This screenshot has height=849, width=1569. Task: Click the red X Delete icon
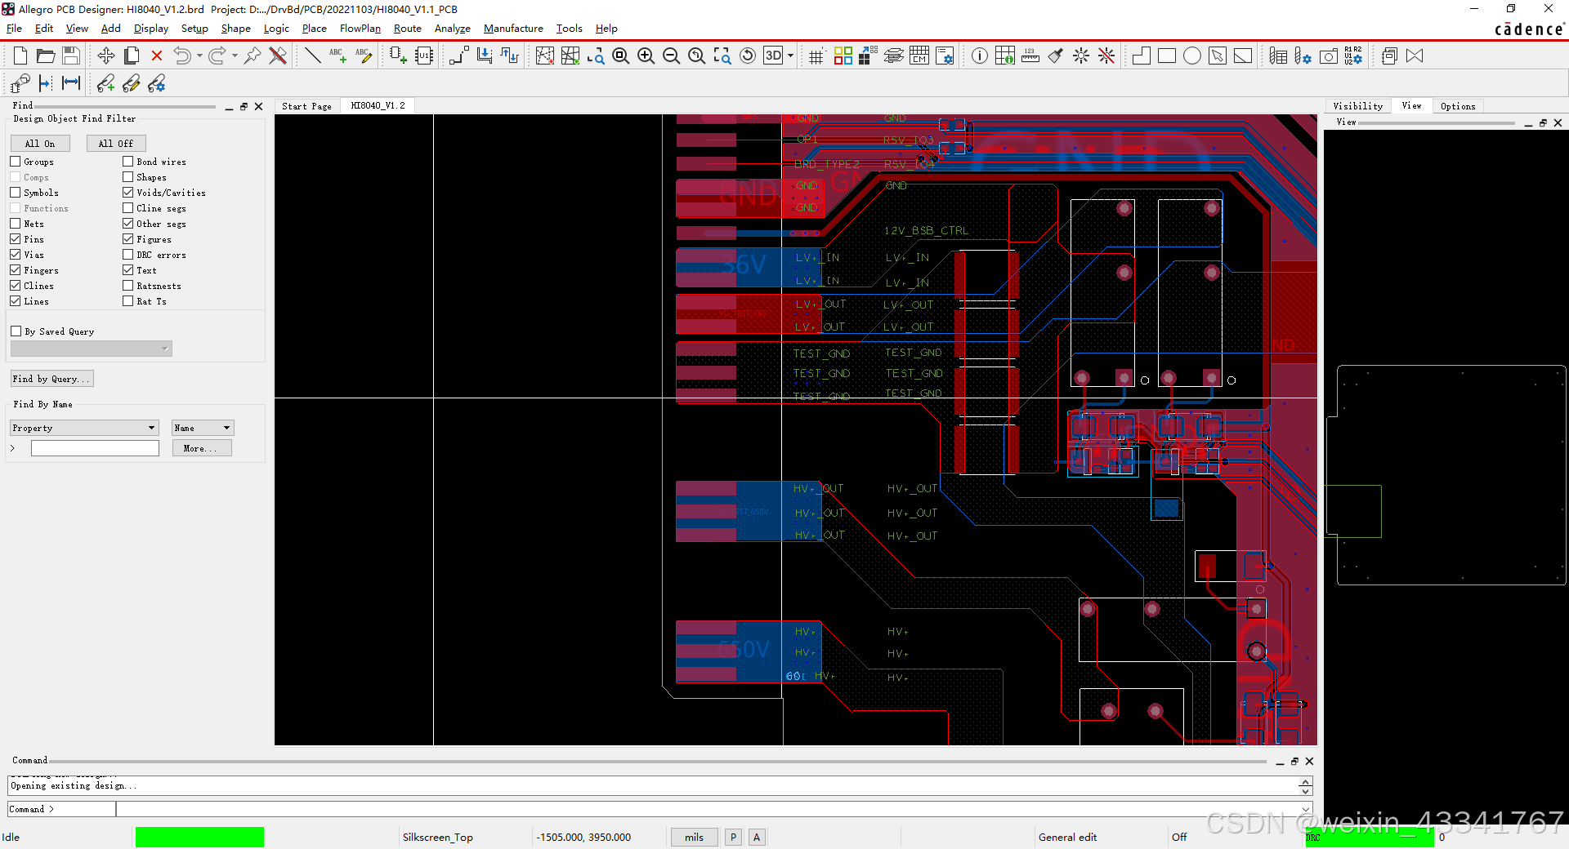[x=157, y=56]
